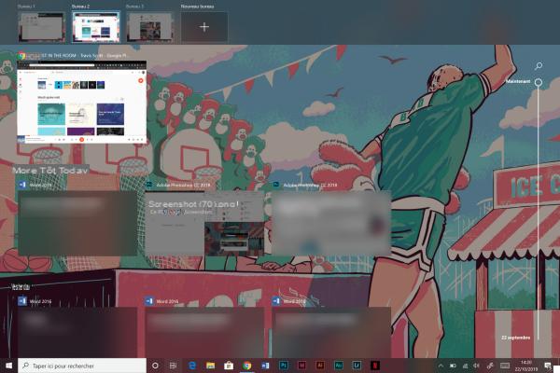Open File Explorer from the taskbar
This screenshot has height=373, width=560.
pyautogui.click(x=210, y=366)
